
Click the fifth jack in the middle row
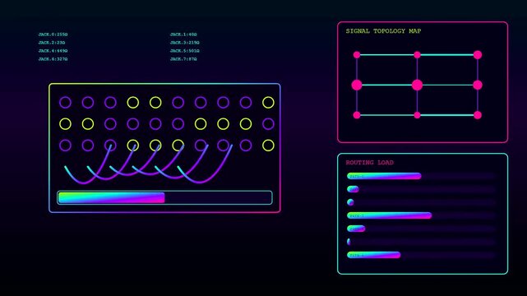tap(155, 124)
